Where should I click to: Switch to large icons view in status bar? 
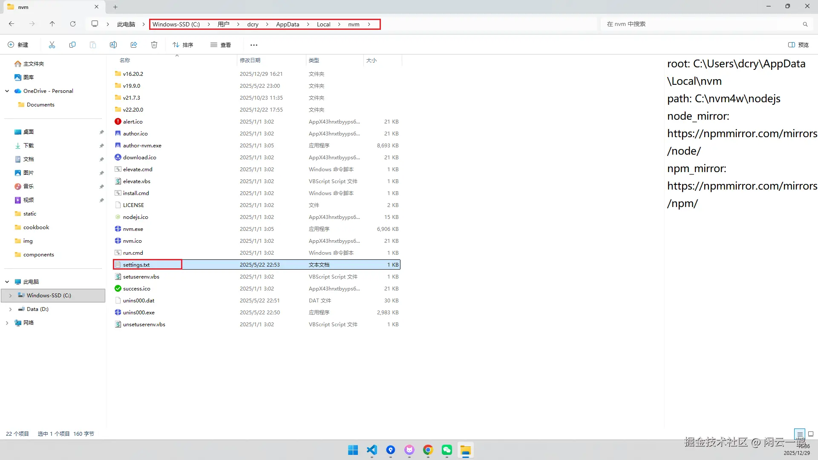tap(811, 434)
